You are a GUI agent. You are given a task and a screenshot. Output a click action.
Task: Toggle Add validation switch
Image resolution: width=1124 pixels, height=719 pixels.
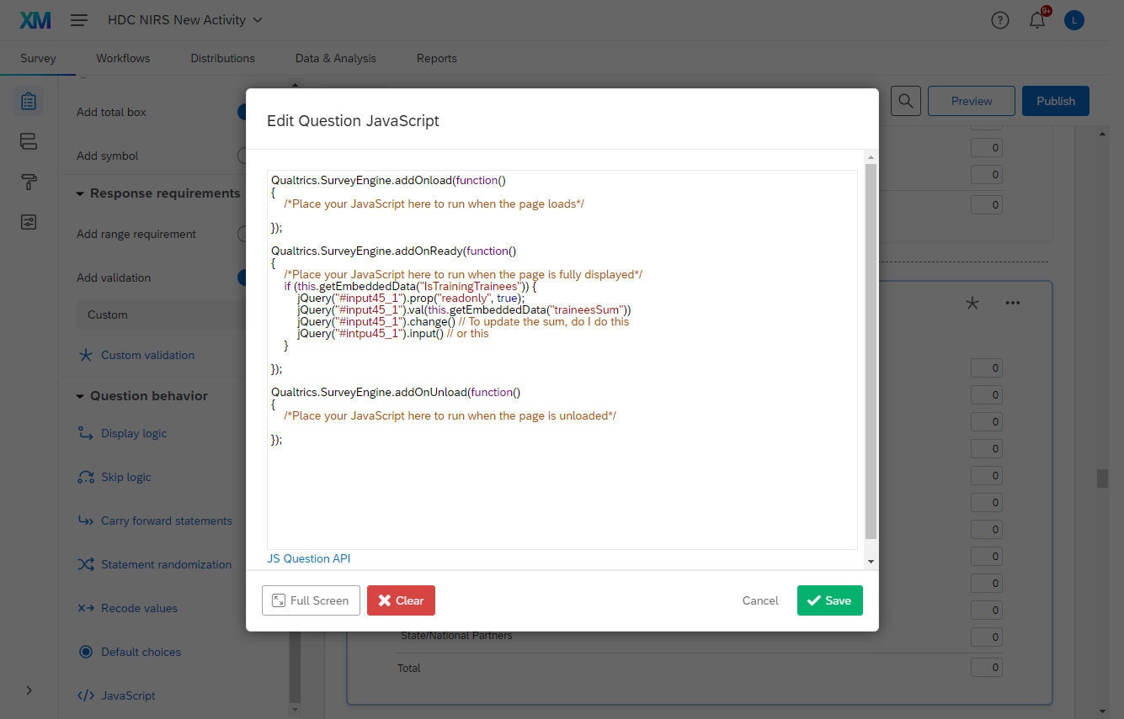[x=242, y=278]
